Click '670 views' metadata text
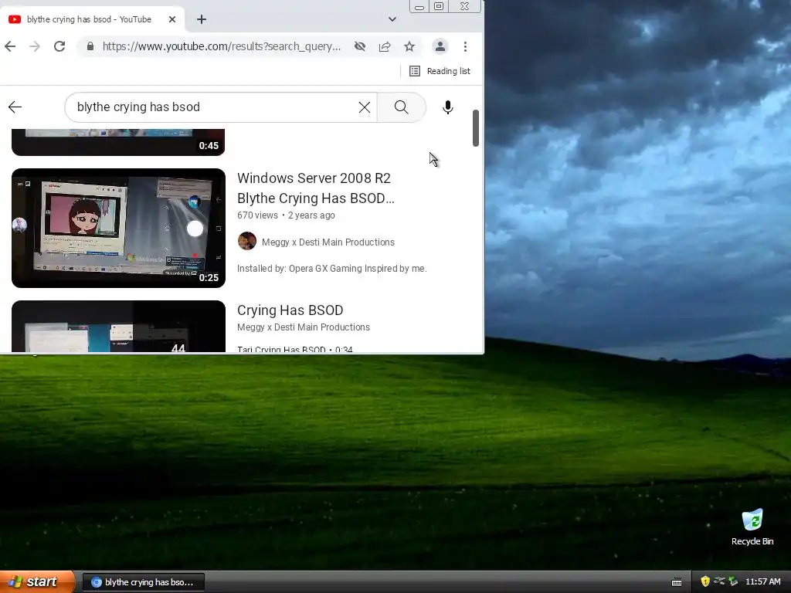The image size is (791, 593). (x=257, y=215)
